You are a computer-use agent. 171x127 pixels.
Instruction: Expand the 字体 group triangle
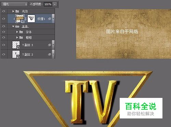[x=17, y=32]
